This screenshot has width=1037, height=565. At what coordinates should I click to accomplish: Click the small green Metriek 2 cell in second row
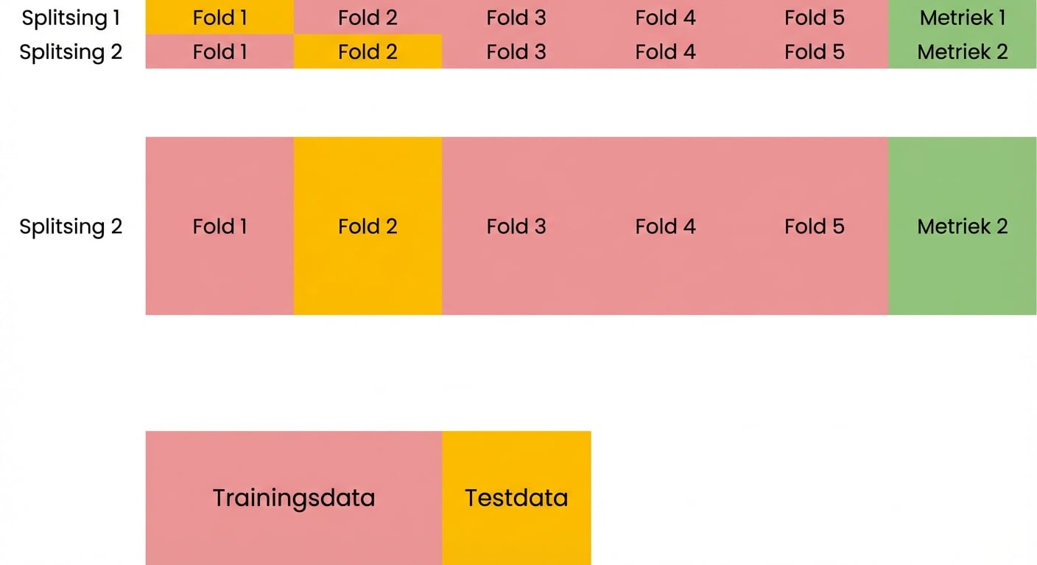pyautogui.click(x=962, y=51)
